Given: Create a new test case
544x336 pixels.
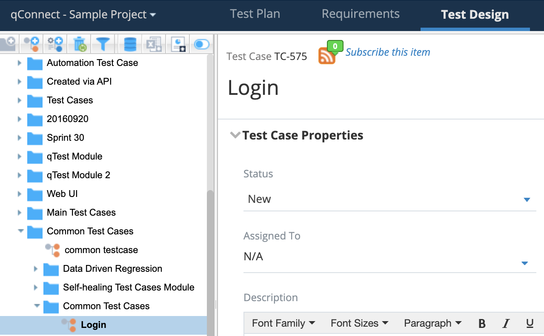Looking at the screenshot, I should point(31,44).
